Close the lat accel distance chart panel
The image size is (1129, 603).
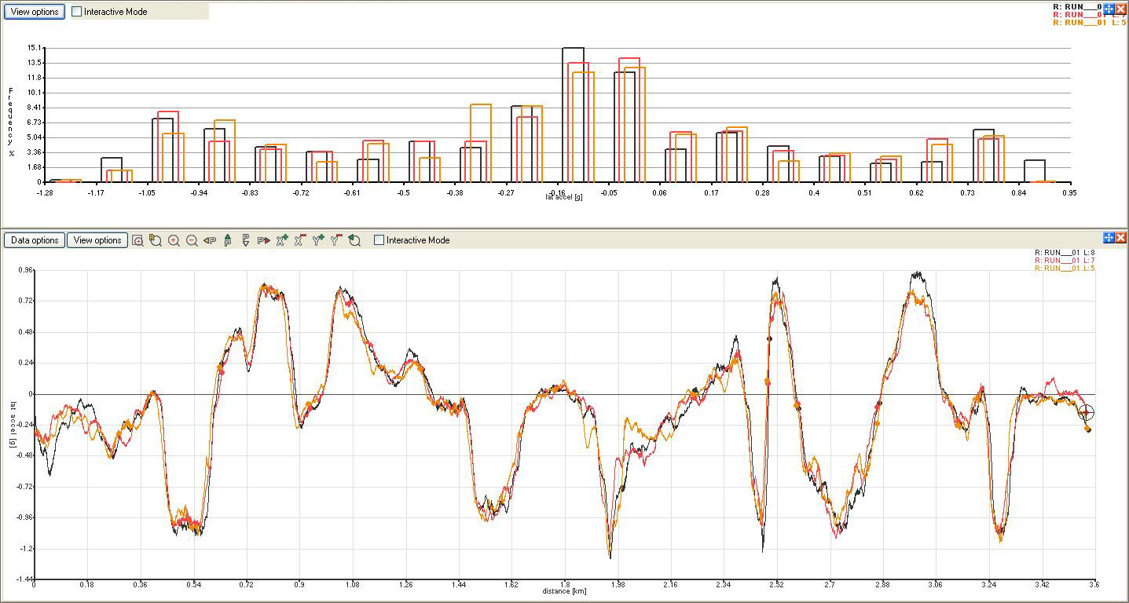coord(1120,238)
